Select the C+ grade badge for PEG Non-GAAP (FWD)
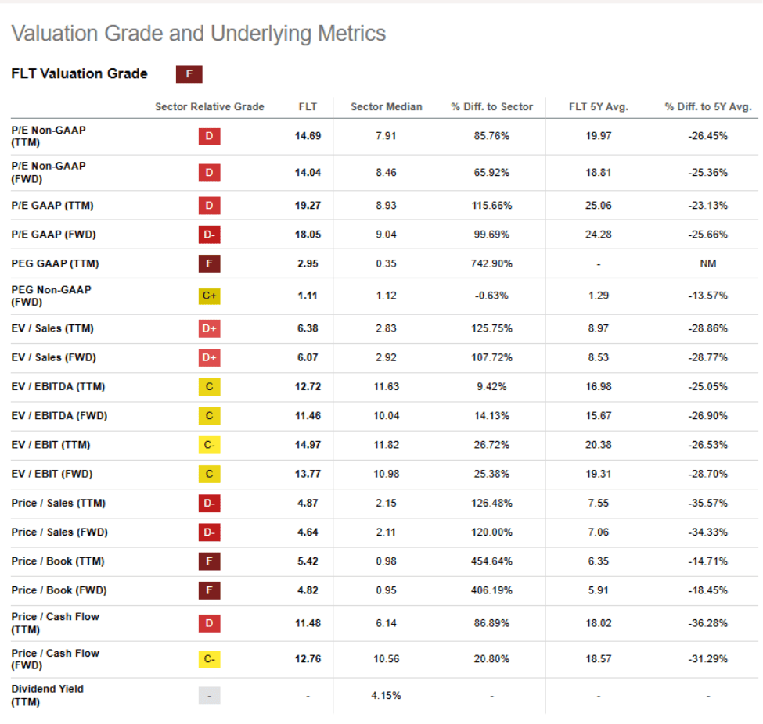 (209, 296)
